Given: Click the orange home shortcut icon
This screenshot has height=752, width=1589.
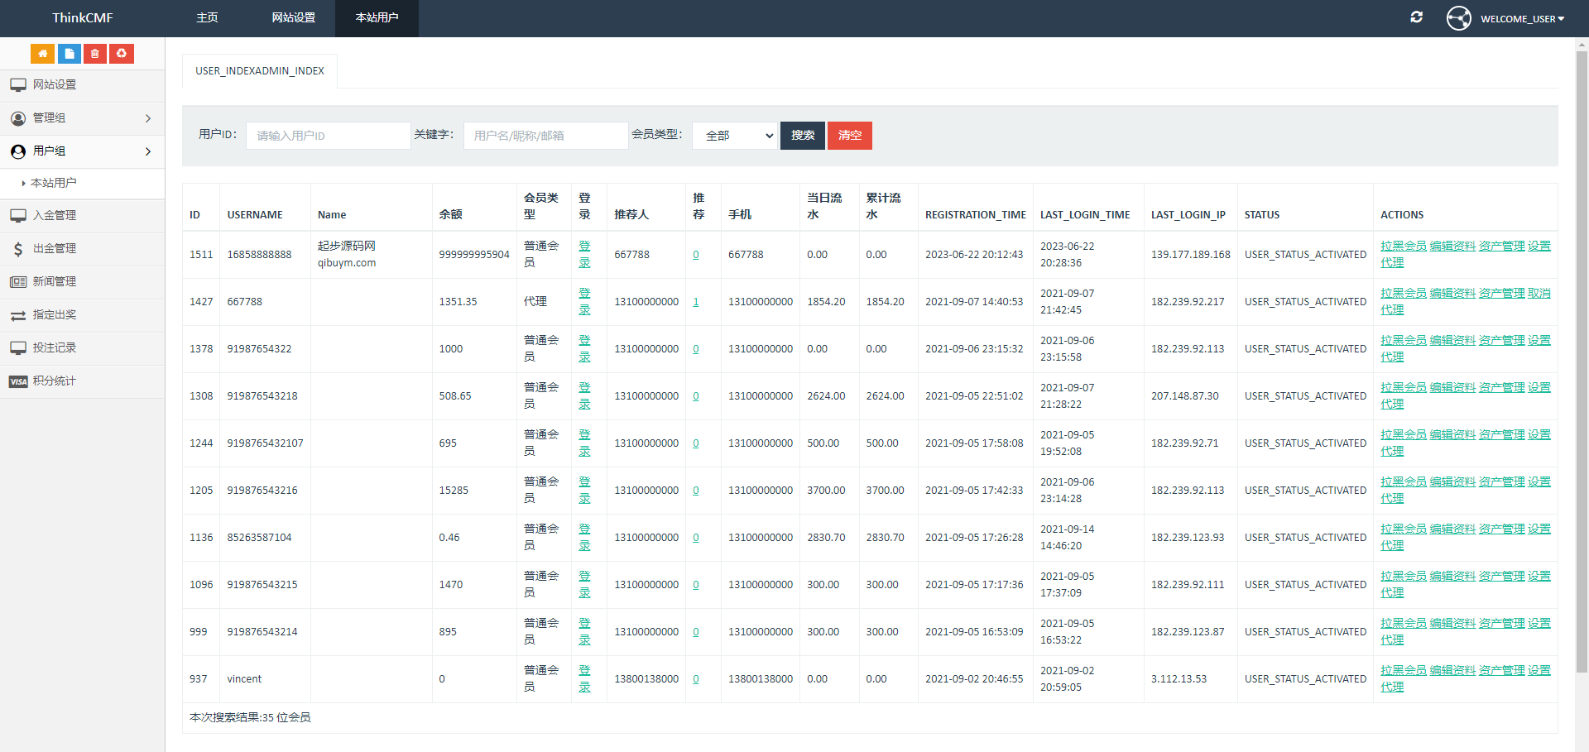Looking at the screenshot, I should pyautogui.click(x=42, y=54).
